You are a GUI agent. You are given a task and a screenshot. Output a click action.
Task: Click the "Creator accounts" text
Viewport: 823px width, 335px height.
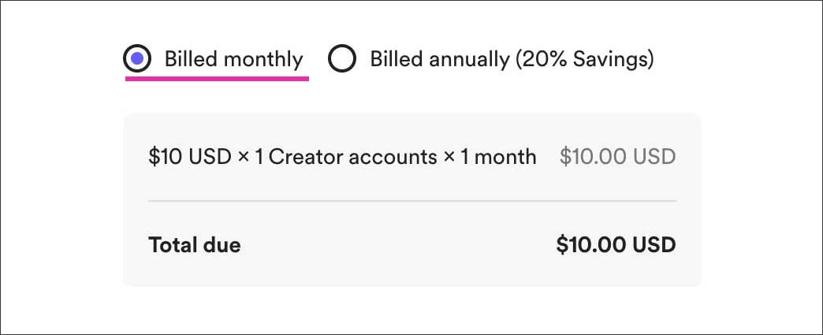point(352,156)
